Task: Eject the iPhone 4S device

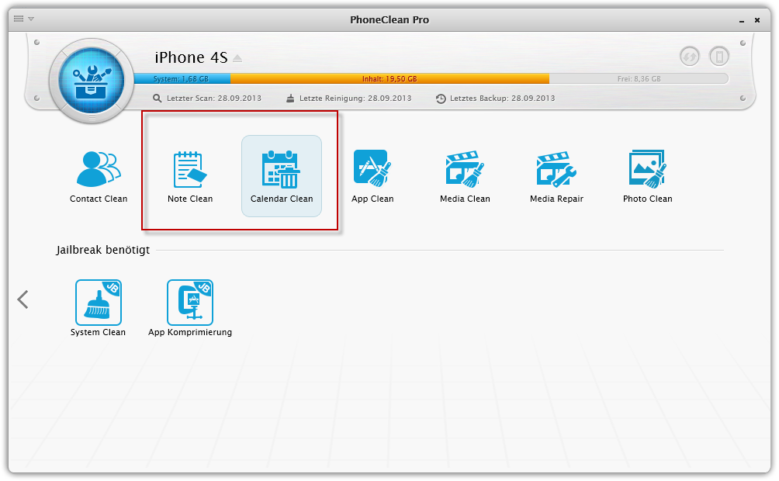Action: (x=237, y=59)
